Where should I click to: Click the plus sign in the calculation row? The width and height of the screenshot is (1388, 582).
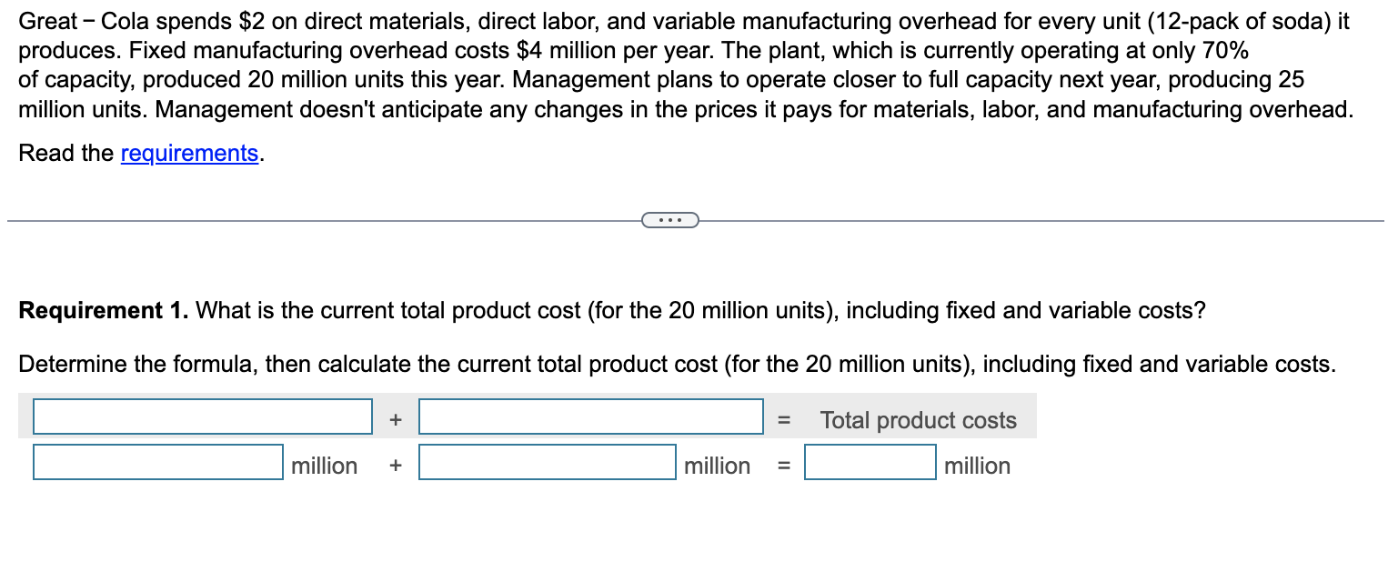[x=394, y=466]
